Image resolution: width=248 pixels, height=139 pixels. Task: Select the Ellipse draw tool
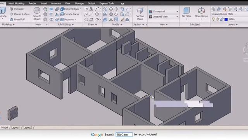97,19
